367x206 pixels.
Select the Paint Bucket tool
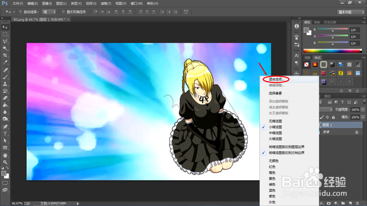click(5, 105)
